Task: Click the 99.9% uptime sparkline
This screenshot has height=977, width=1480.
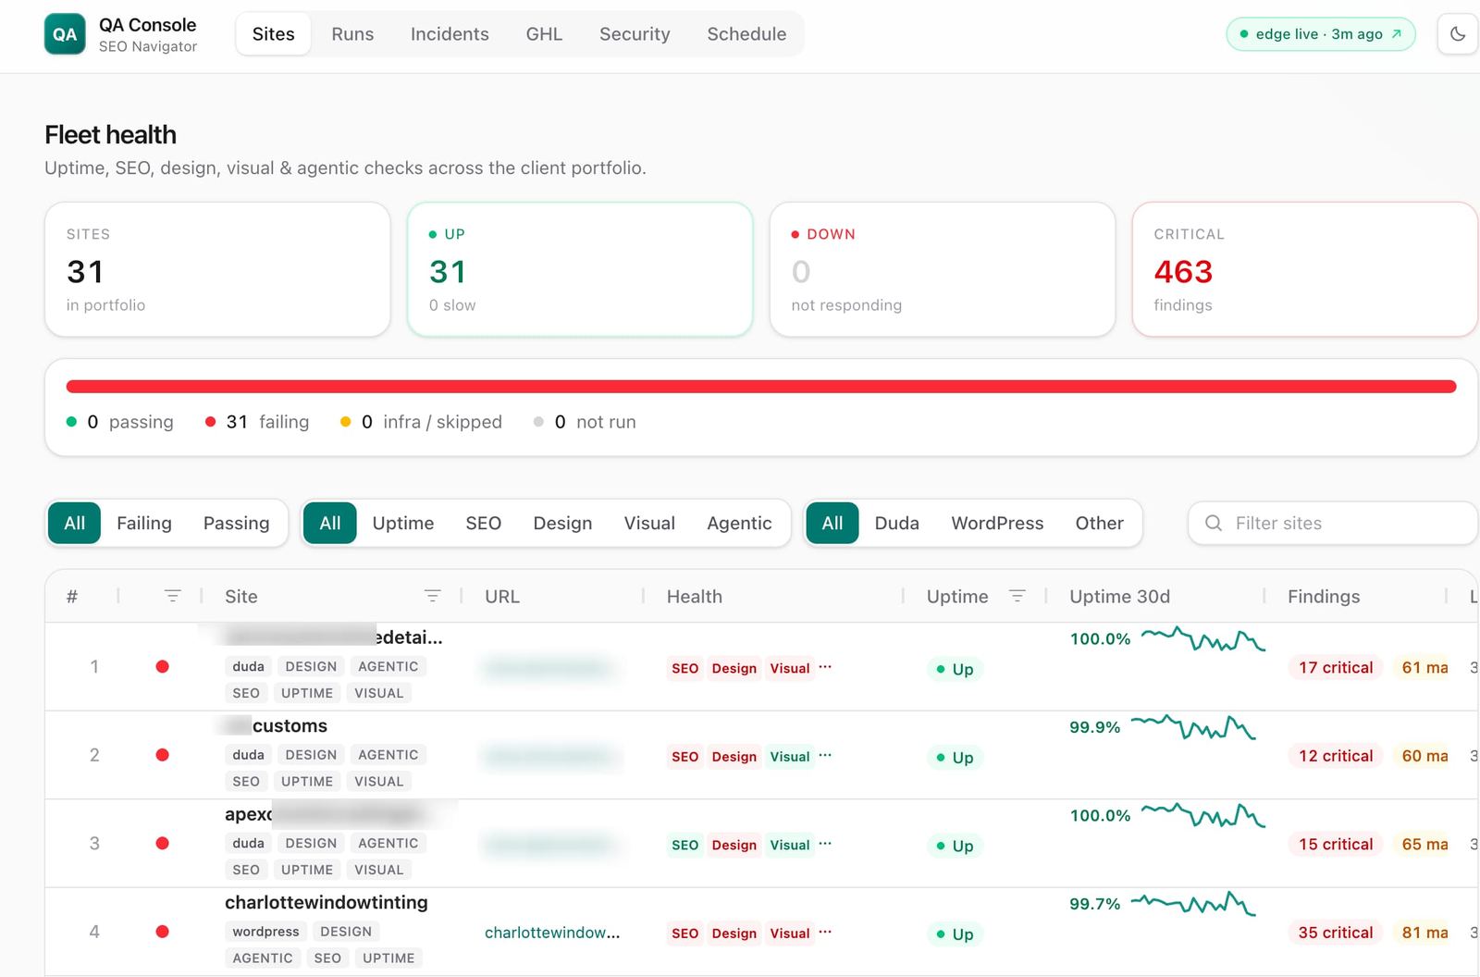Action: click(x=1193, y=727)
